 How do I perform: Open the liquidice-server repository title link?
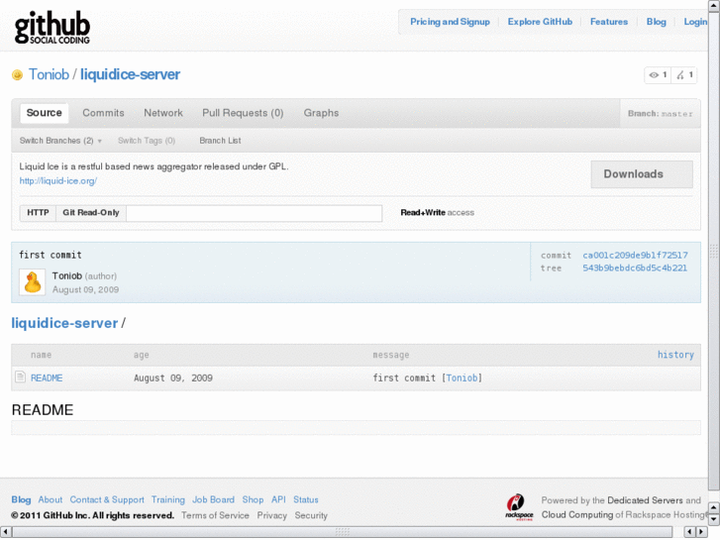[x=130, y=74]
